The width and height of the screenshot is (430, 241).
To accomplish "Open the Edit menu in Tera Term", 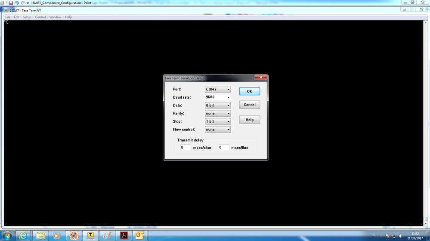I will [x=16, y=17].
